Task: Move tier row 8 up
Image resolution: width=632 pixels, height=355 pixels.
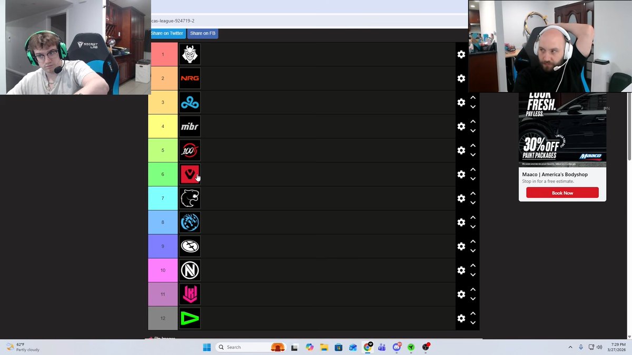Action: (473, 218)
